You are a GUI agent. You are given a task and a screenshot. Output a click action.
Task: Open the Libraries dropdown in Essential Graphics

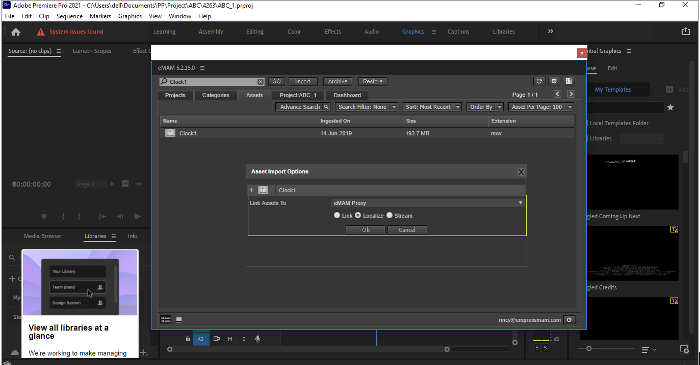[x=642, y=139]
